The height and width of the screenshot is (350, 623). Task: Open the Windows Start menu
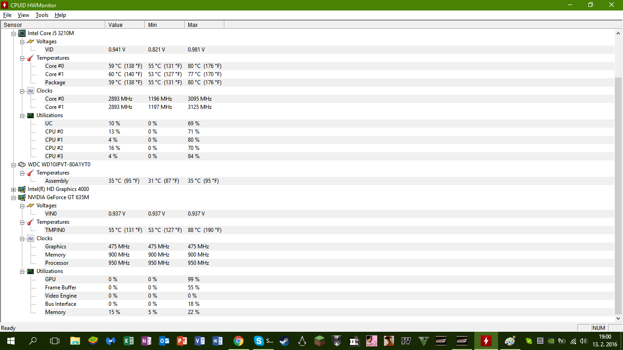click(x=11, y=340)
